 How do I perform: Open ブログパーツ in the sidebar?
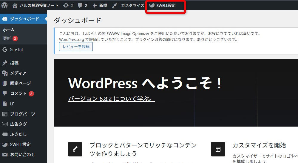(22, 114)
